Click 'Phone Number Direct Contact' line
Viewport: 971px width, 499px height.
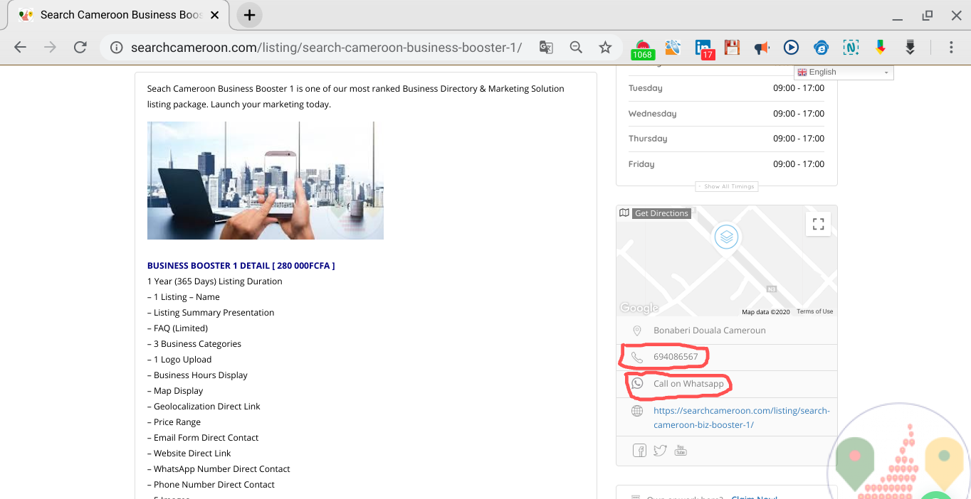tap(211, 485)
